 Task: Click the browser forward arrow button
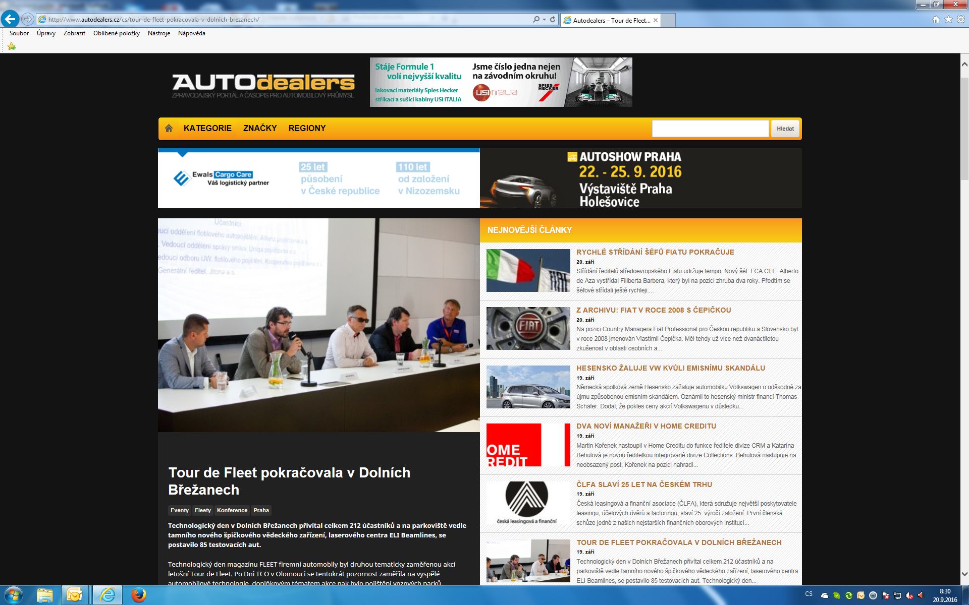[x=28, y=19]
